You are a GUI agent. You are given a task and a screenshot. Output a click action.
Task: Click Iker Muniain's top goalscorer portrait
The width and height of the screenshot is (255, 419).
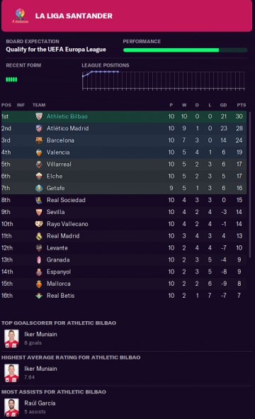(x=11, y=338)
